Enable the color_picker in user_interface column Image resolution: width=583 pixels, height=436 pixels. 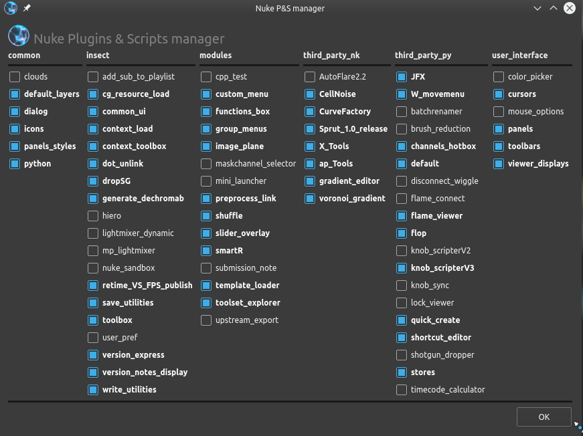pyautogui.click(x=499, y=76)
